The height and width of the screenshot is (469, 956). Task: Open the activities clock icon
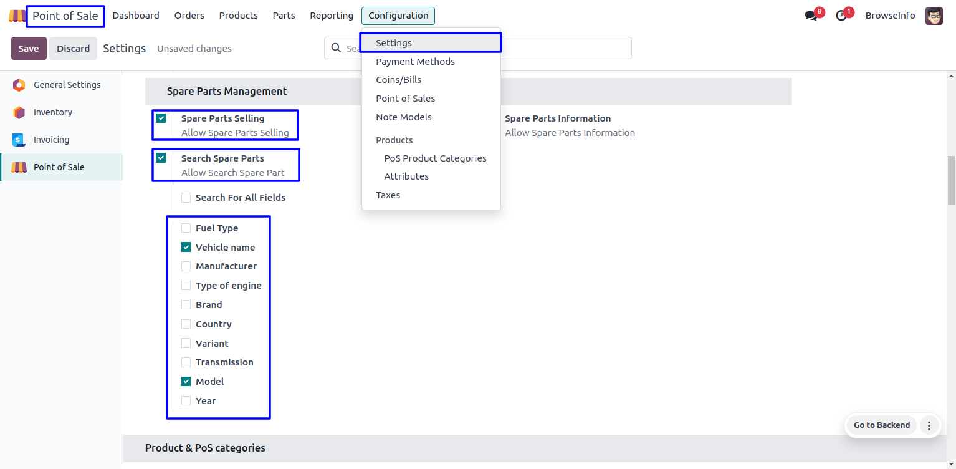coord(841,16)
